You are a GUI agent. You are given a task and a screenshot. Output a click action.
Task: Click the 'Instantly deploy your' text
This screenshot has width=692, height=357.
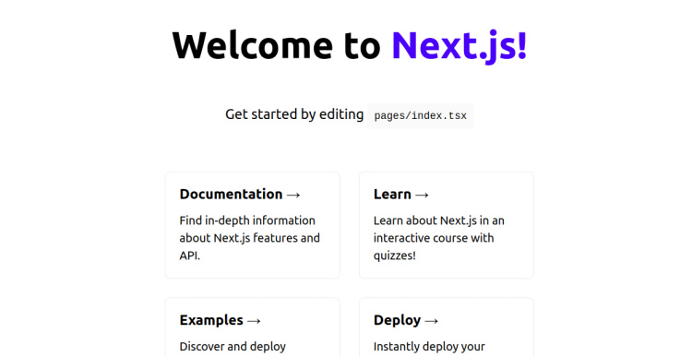(x=429, y=347)
